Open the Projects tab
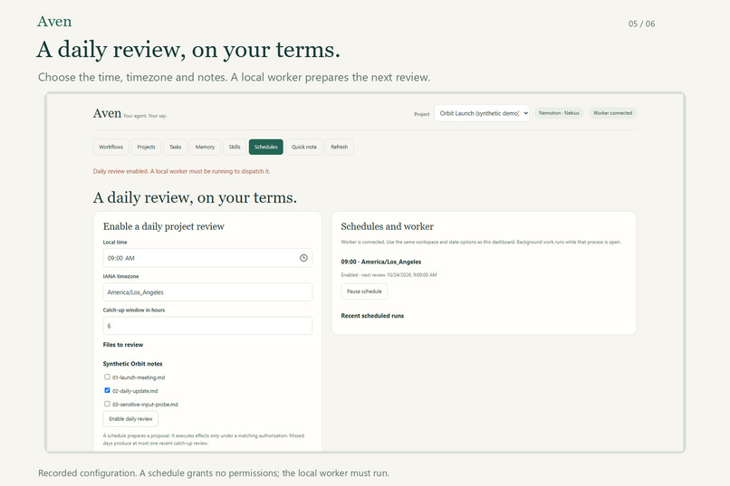730x486 pixels. pyautogui.click(x=146, y=147)
